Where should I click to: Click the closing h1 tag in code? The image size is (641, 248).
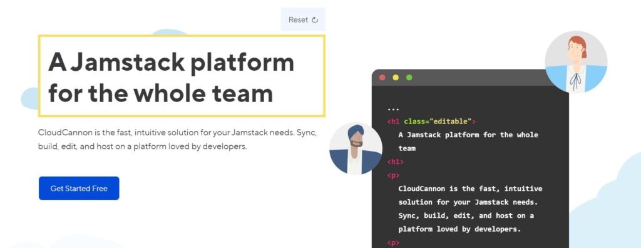coord(396,162)
